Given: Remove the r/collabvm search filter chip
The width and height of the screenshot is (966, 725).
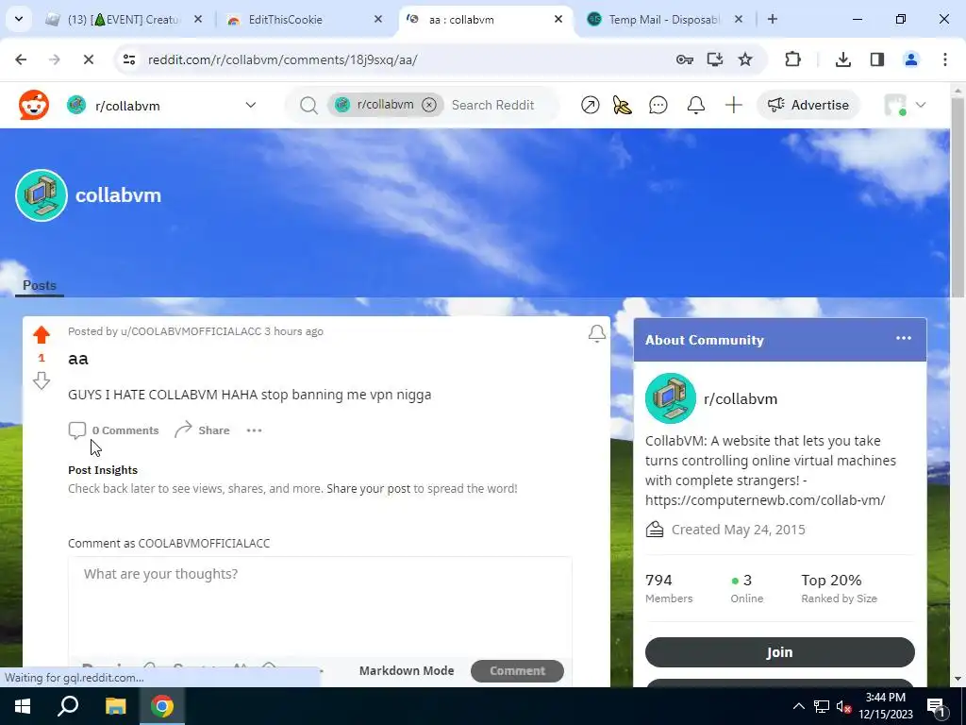Looking at the screenshot, I should pos(429,105).
